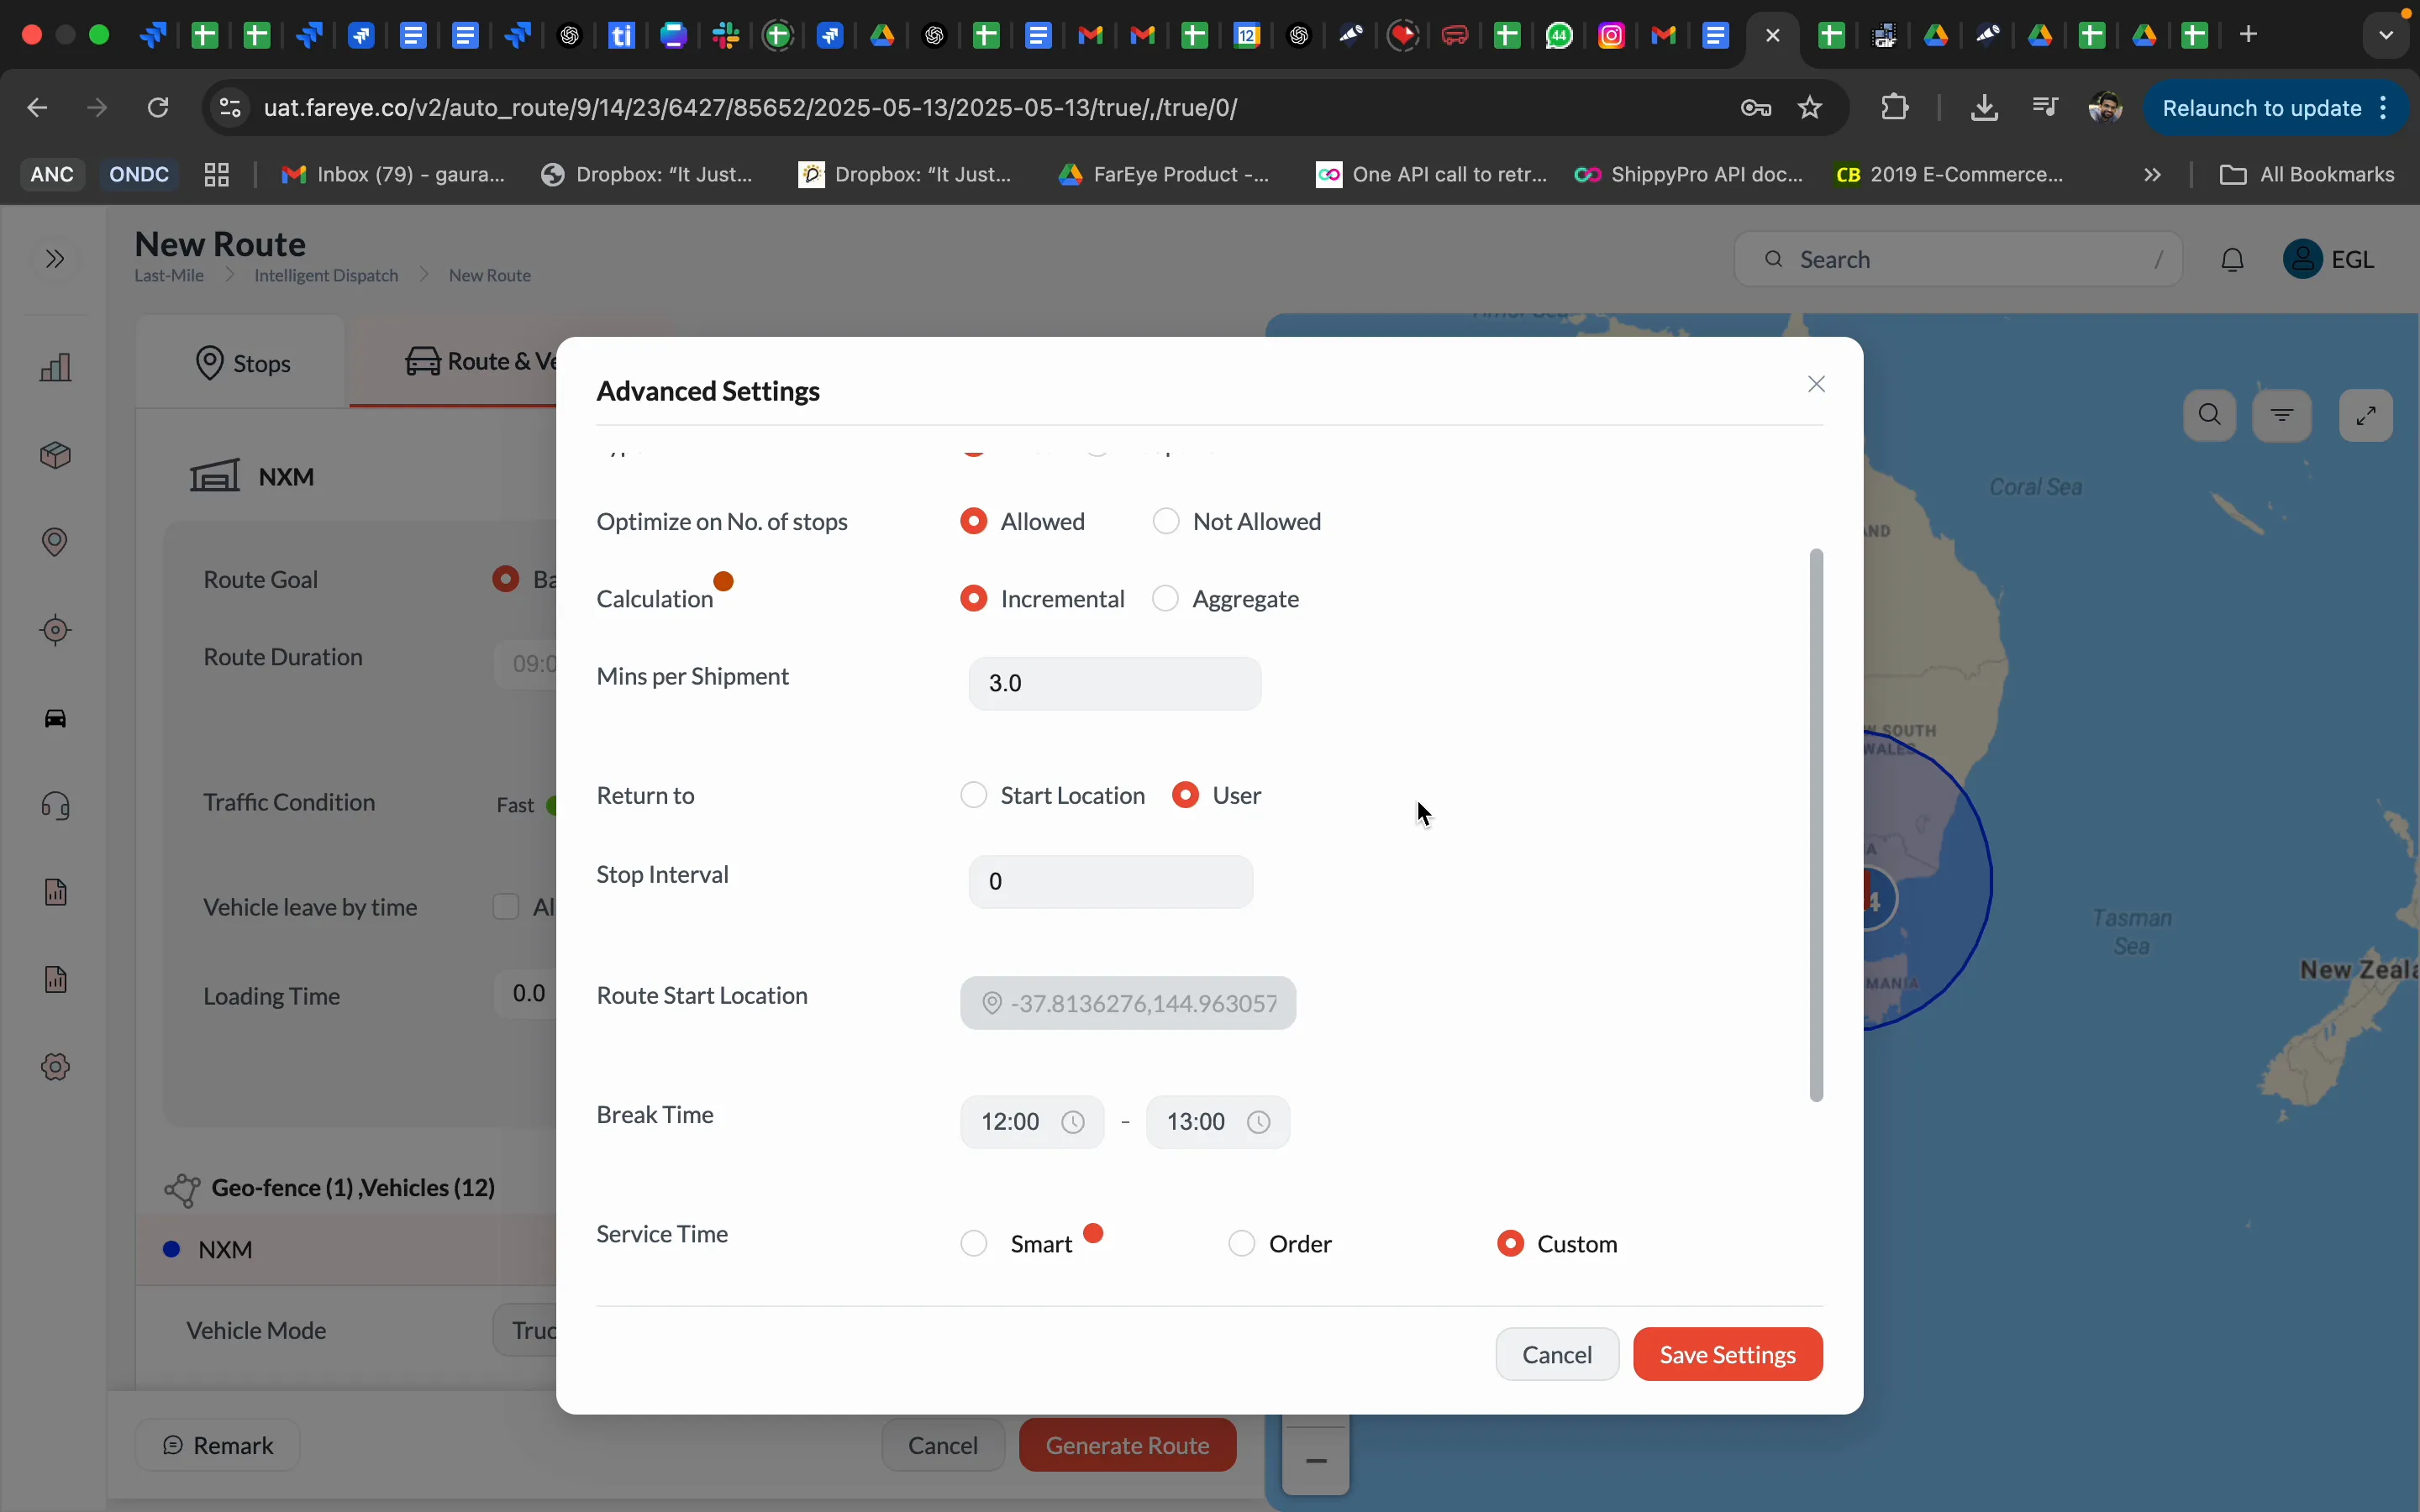This screenshot has height=1512, width=2420.
Task: Open the Vehicle Mode dropdown
Action: click(x=526, y=1330)
